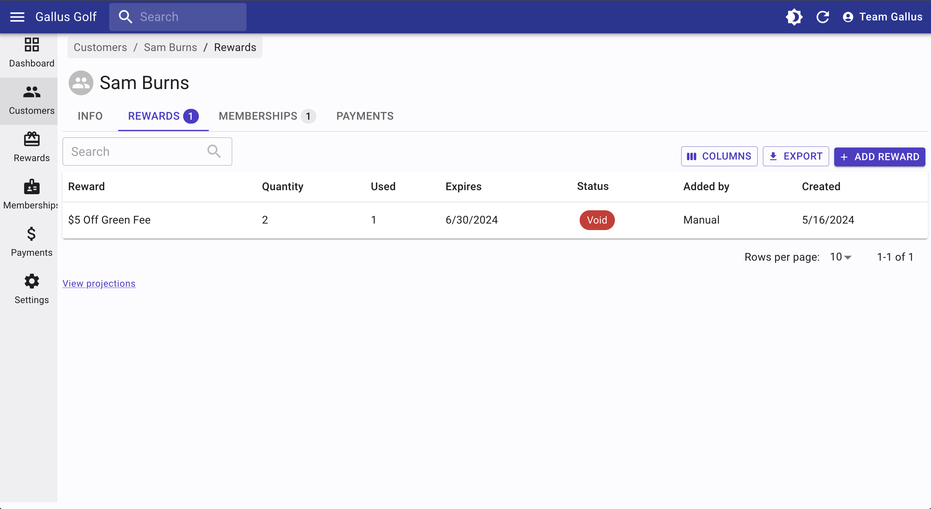Sort by the Quantity column header
Screen dimensions: 931x509
(x=282, y=186)
